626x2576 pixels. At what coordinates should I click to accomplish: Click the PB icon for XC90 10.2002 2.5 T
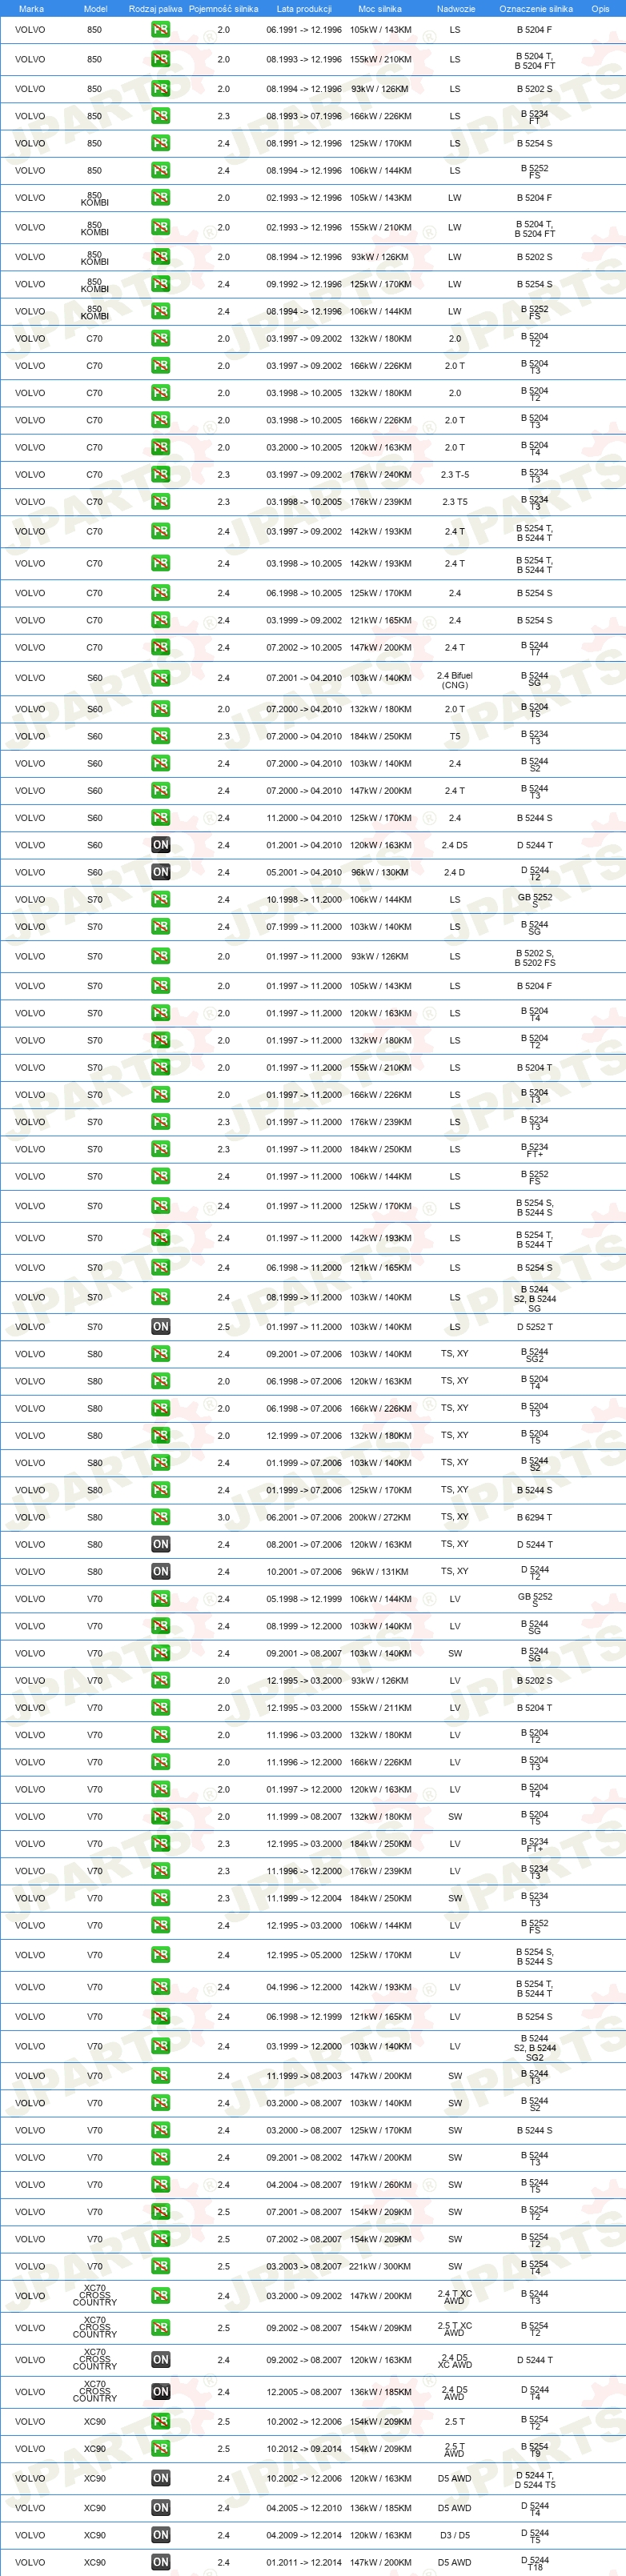click(x=160, y=2422)
